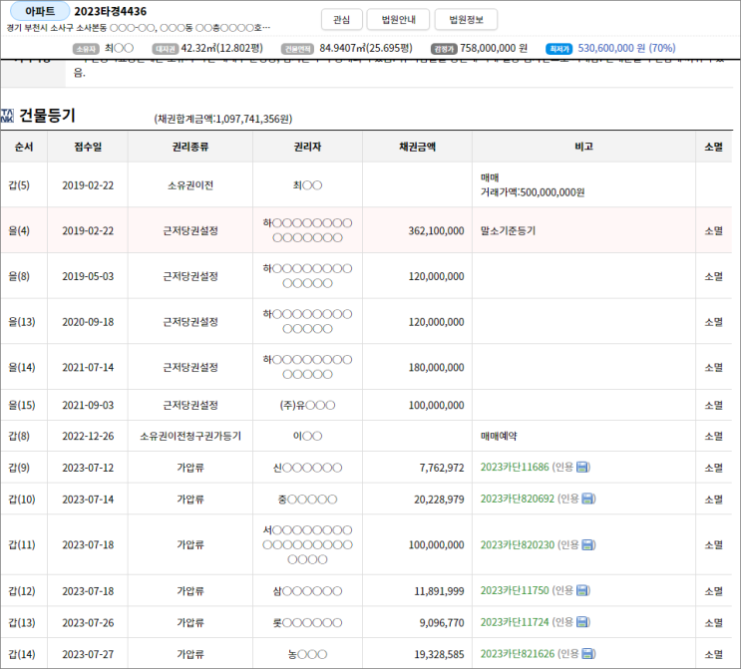The height and width of the screenshot is (669, 741).
Task: Select the disk icon next to 2023카단11750
Action: (x=583, y=591)
